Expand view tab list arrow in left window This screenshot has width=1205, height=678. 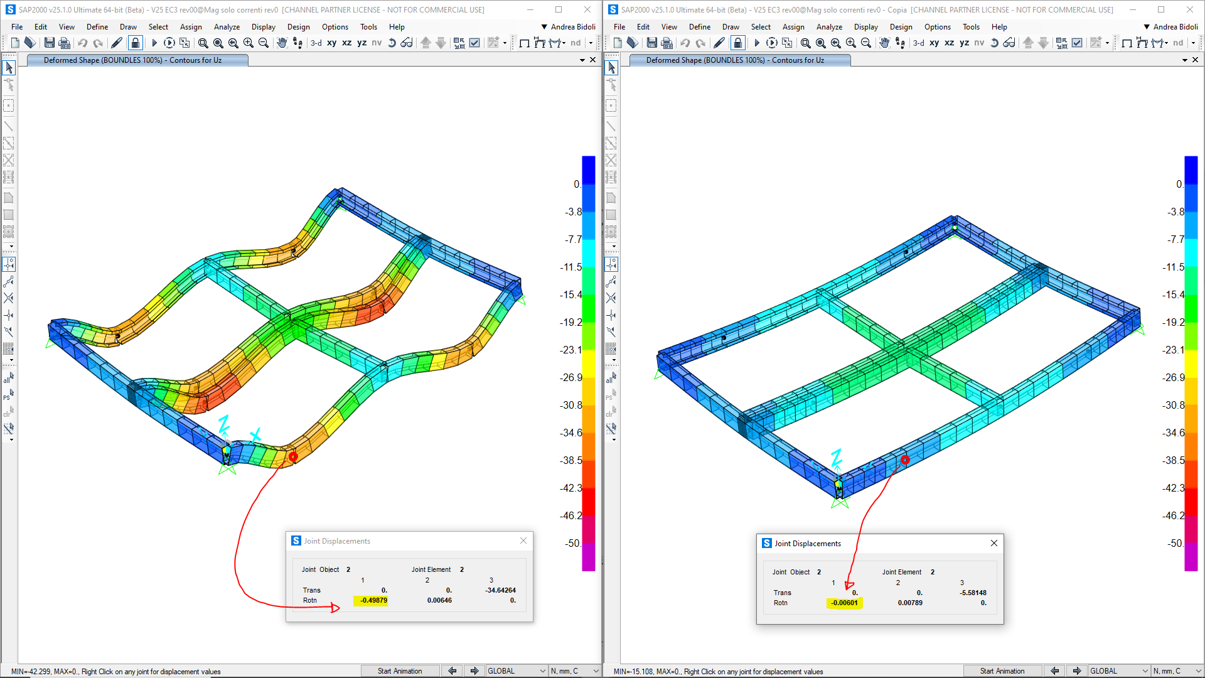pyautogui.click(x=582, y=60)
